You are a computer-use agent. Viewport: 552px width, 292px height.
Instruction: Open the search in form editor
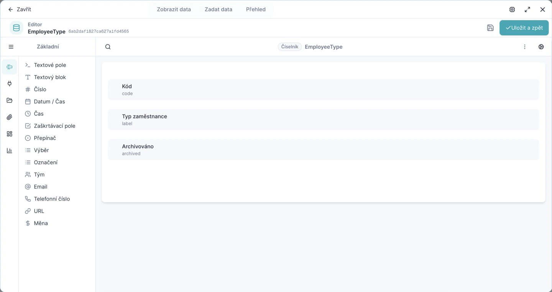pyautogui.click(x=108, y=47)
